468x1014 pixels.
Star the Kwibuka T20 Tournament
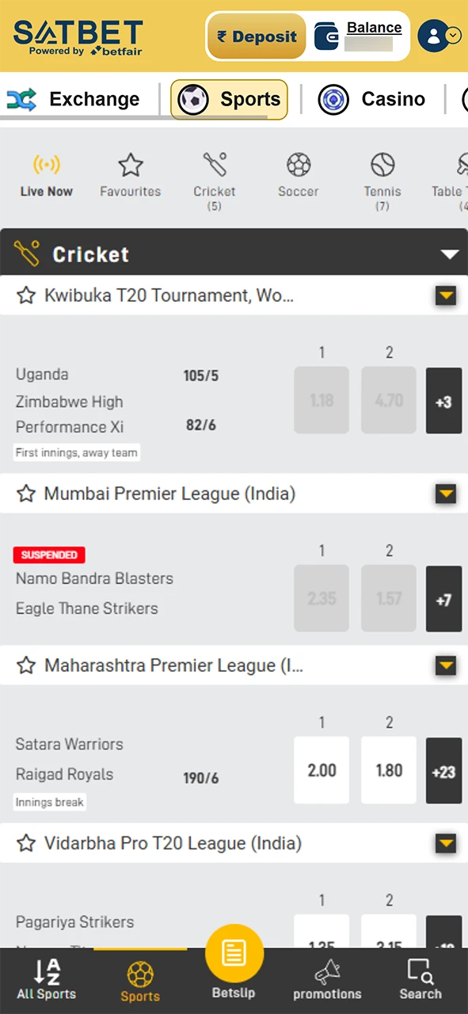[26, 295]
